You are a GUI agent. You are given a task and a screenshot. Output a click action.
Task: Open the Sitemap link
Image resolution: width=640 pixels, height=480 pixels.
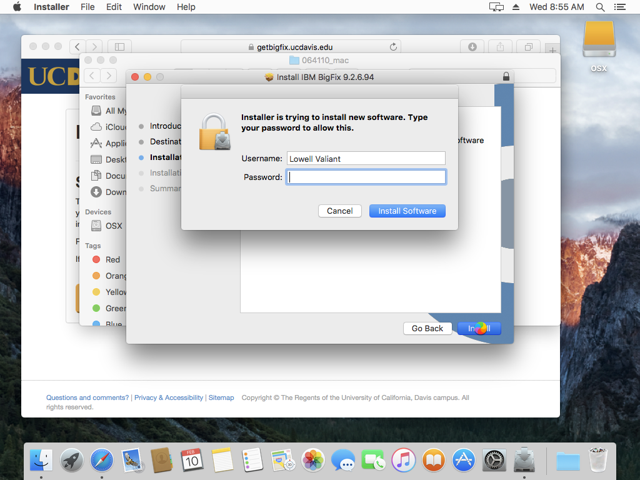point(221,397)
